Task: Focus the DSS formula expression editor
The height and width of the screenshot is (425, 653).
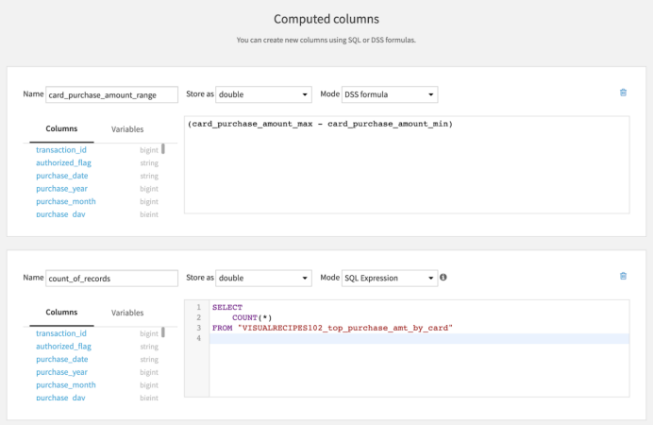Action: click(407, 165)
